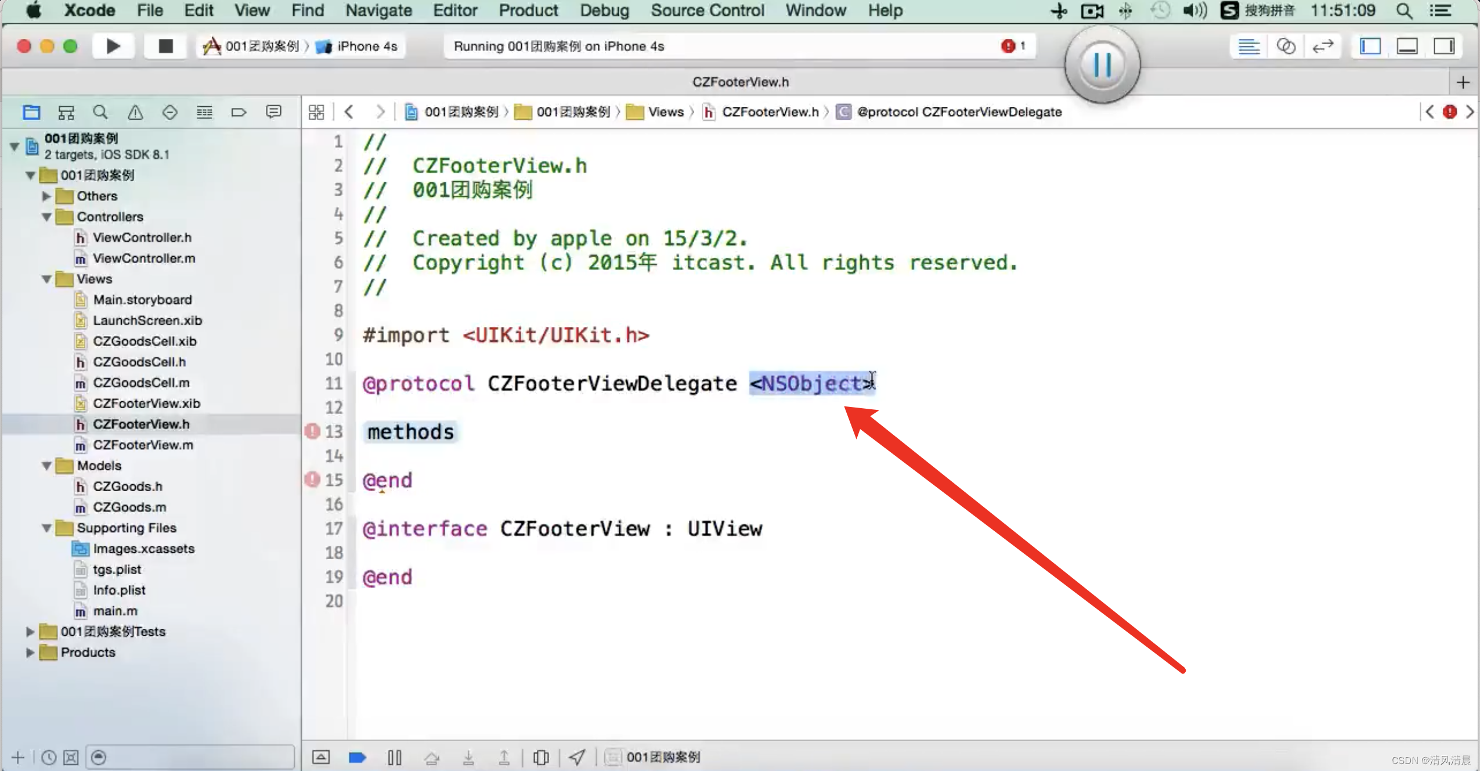Screen dimensions: 1480x771
Task: Show only source-controlled files filter
Action: 71,757
